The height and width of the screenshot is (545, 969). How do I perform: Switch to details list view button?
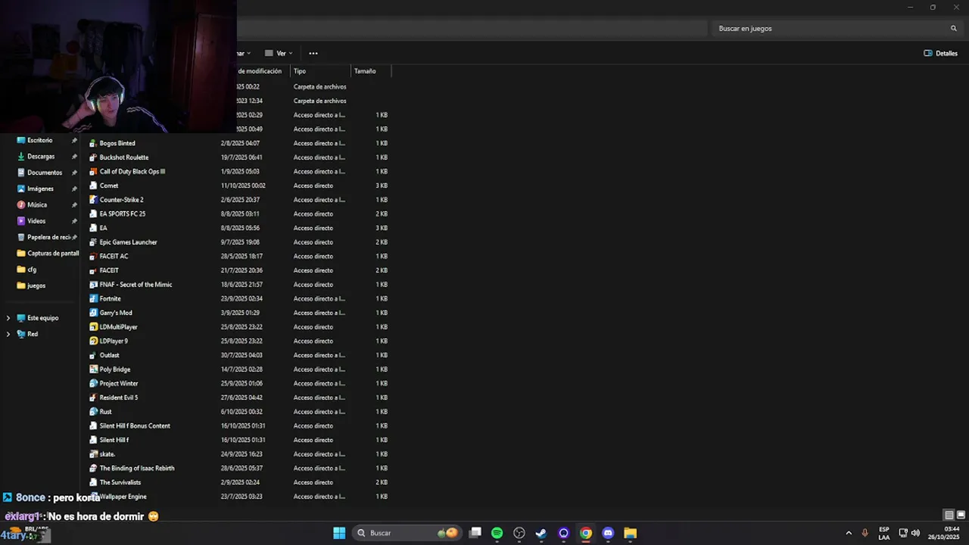949,515
